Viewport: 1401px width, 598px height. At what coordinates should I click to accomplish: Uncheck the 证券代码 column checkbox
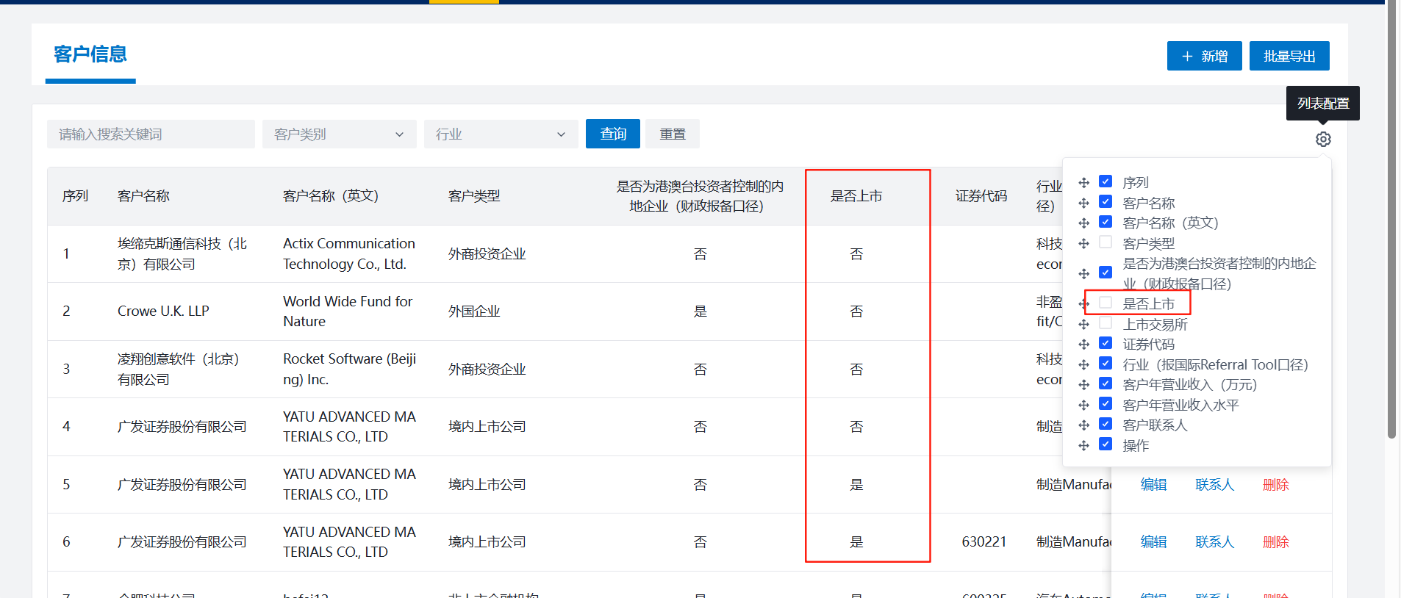coord(1106,343)
